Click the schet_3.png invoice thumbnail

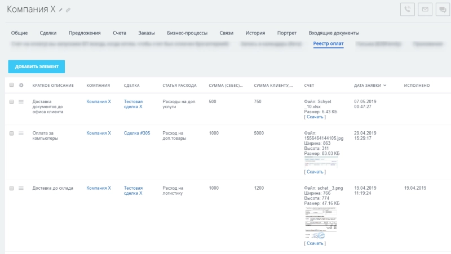coord(321,223)
